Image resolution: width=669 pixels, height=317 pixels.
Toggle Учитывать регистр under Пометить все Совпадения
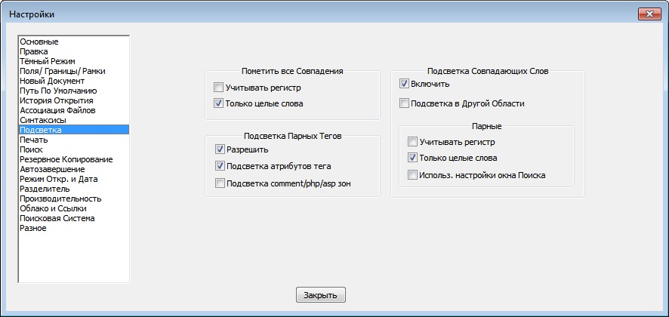(219, 88)
